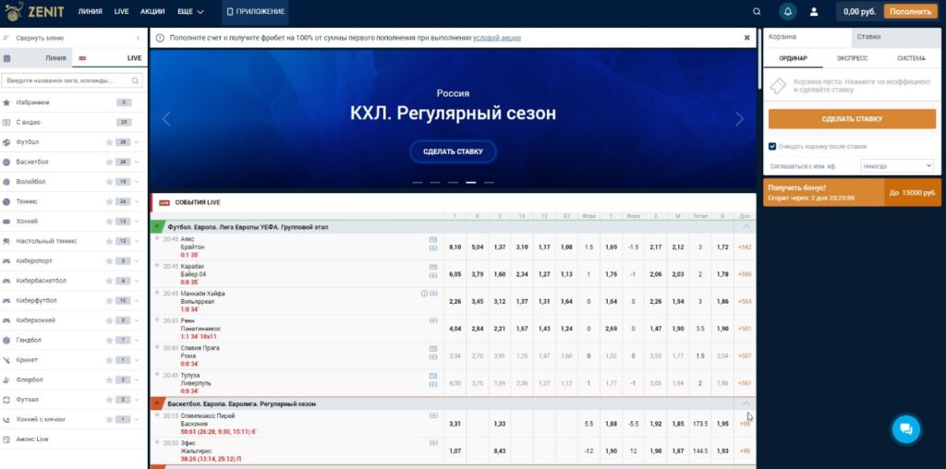This screenshot has height=469, width=946.
Task: Switch to ЭКСПРЕСС bet tab
Action: tap(852, 58)
